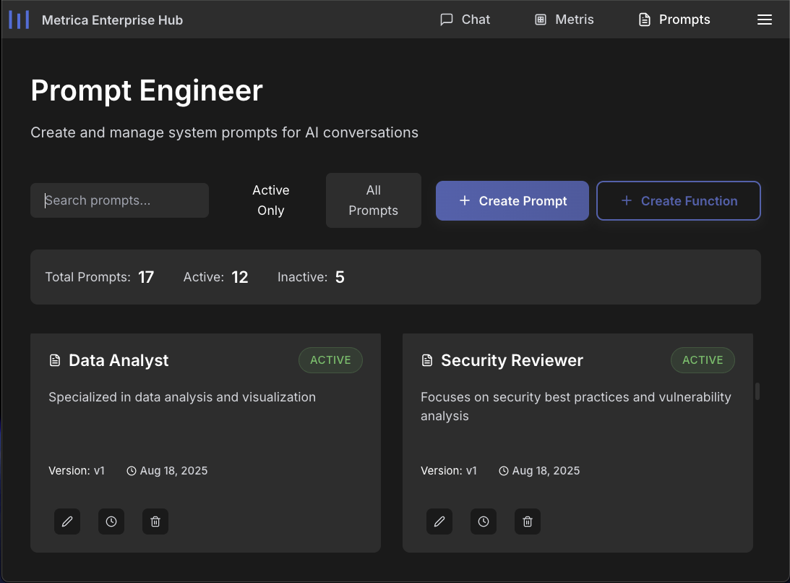The image size is (790, 583).
Task: View Security Reviewer version history
Action: pyautogui.click(x=484, y=522)
